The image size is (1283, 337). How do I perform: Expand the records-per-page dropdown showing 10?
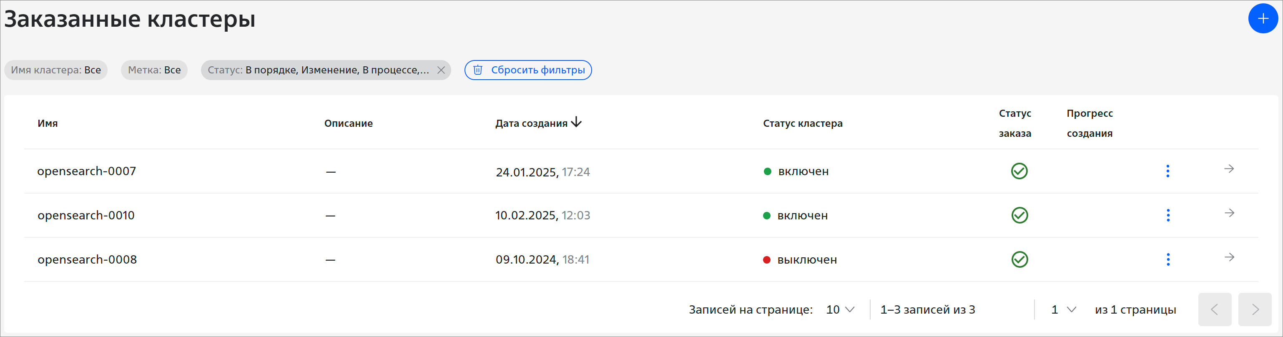point(840,309)
